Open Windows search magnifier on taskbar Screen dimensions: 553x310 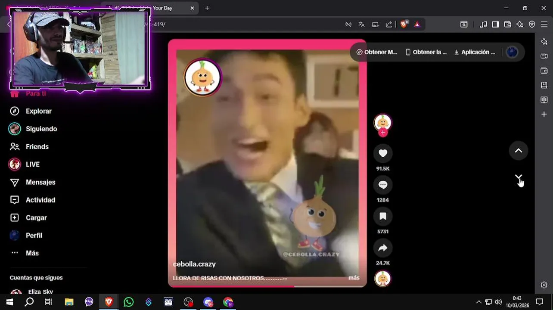[x=29, y=302]
